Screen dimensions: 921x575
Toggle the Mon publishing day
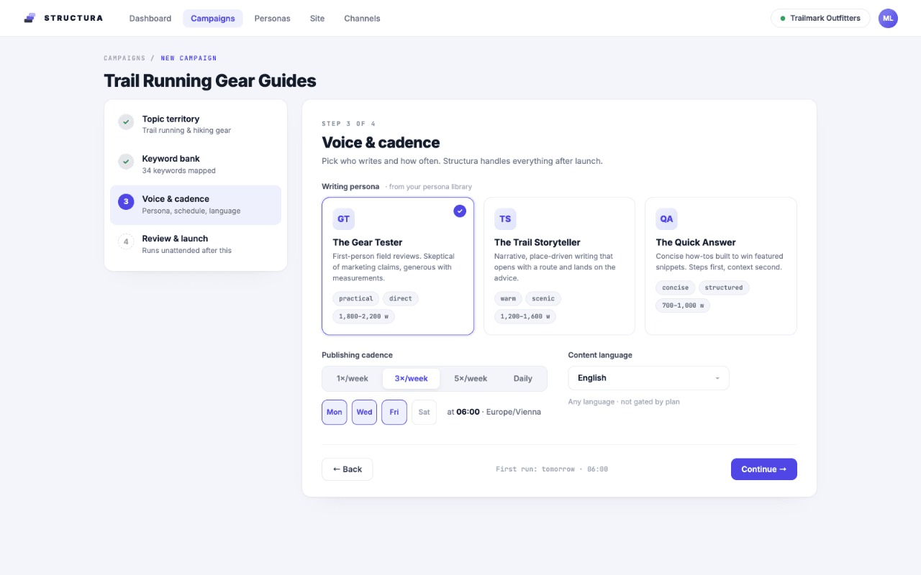335,412
